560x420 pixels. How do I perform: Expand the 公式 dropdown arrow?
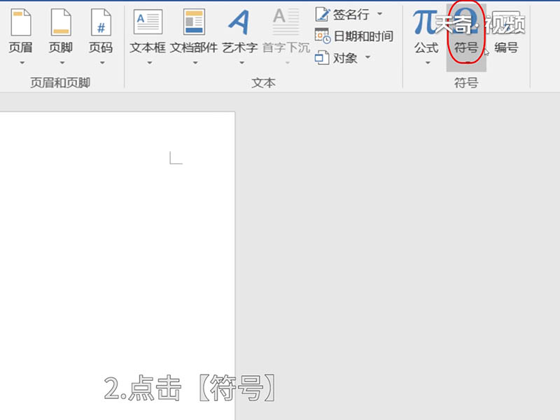coord(428,63)
